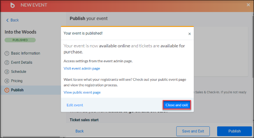Close the New Event window with X
The image size is (254, 138).
(x=248, y=5)
